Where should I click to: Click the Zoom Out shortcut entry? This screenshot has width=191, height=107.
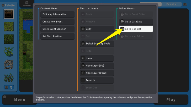(x=97, y=88)
